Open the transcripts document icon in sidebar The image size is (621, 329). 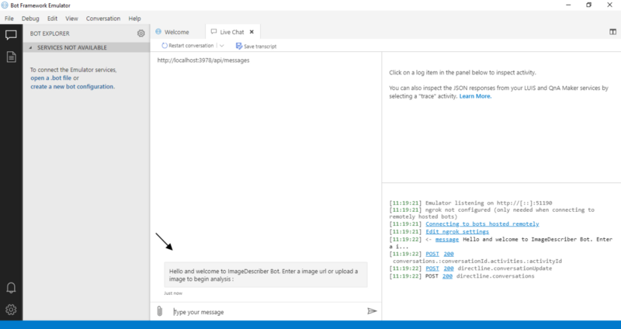point(11,57)
